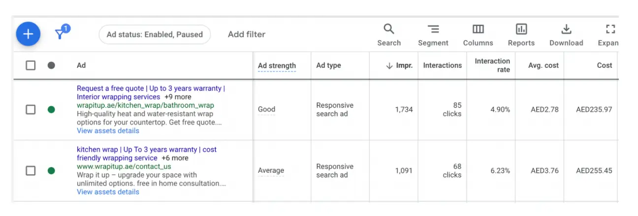Select the 68 clicks cell
The width and height of the screenshot is (638, 216).
[x=452, y=171]
